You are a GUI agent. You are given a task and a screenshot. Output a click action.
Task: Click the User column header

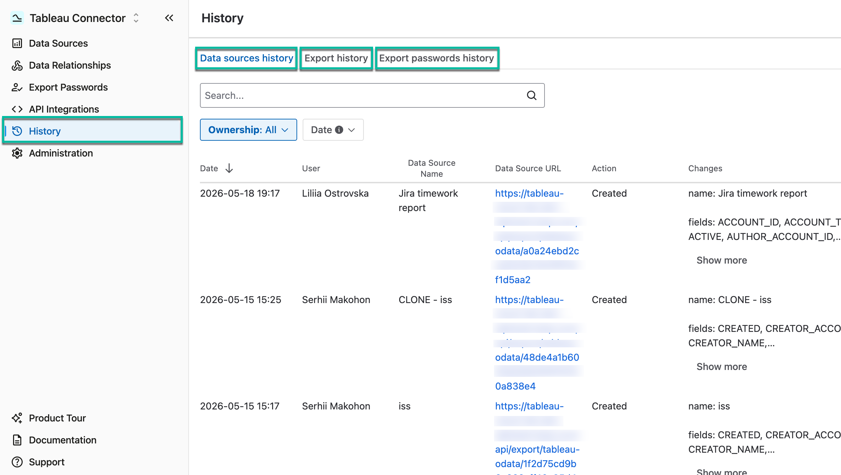(x=311, y=169)
